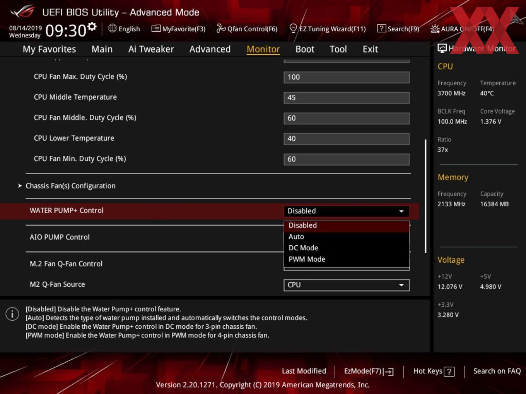Screen dimensions: 526x394
Task: Edit CPU Fan Min. Duty Cycle field
Action: [x=346, y=159]
